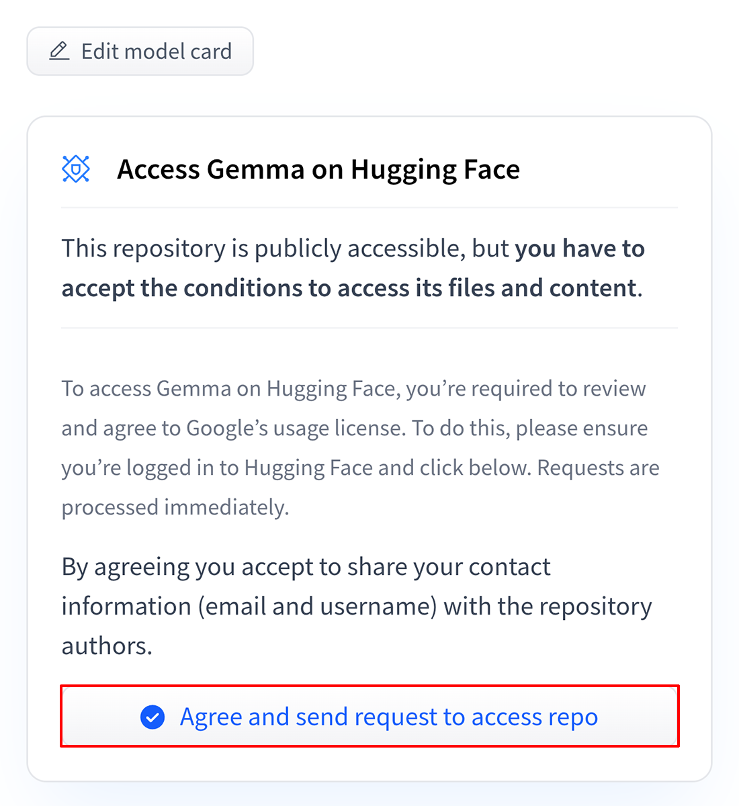Click 'with the repository' text

[x=548, y=607]
